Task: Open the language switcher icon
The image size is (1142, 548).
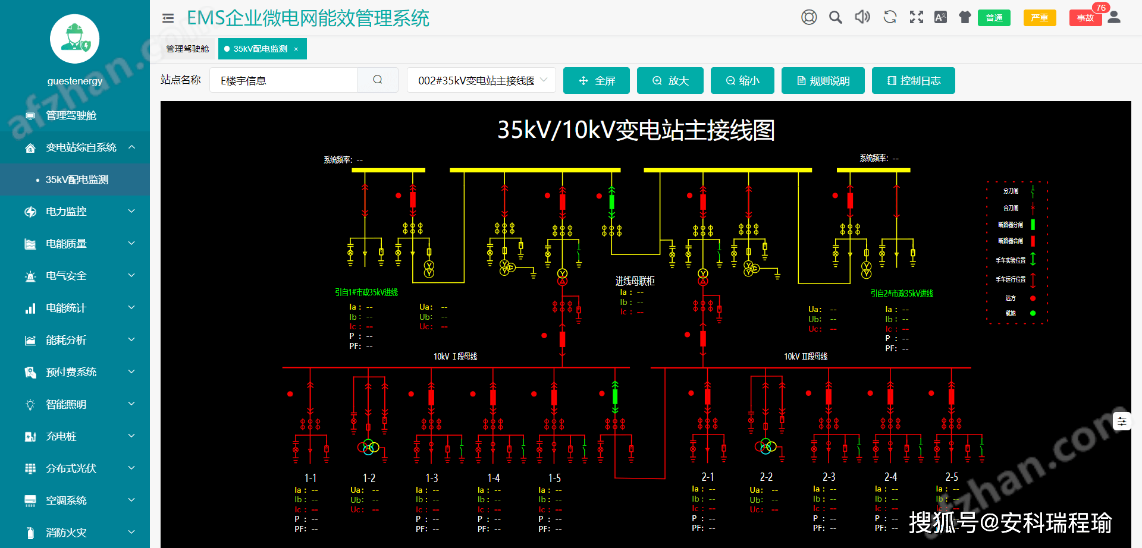Action: (940, 17)
